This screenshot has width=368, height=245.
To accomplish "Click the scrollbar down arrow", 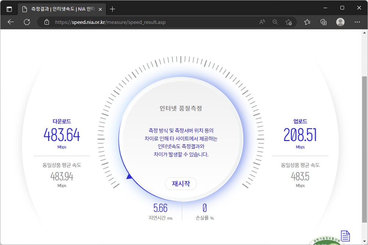I will tap(364, 241).
